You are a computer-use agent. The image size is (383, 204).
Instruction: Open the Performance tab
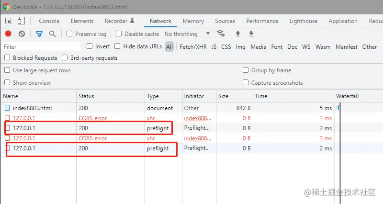click(x=262, y=21)
